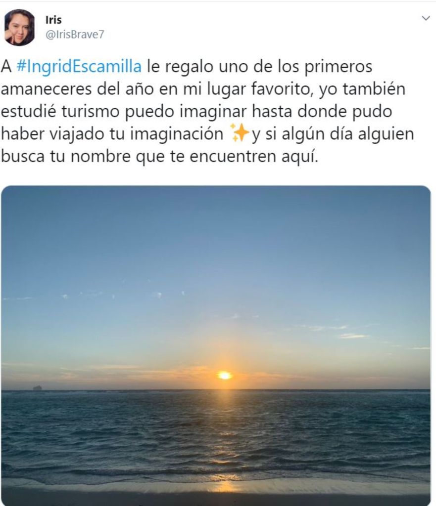Click the leading letter "A" before hashtag
Screen dimensions: 436x506
pos(6,67)
